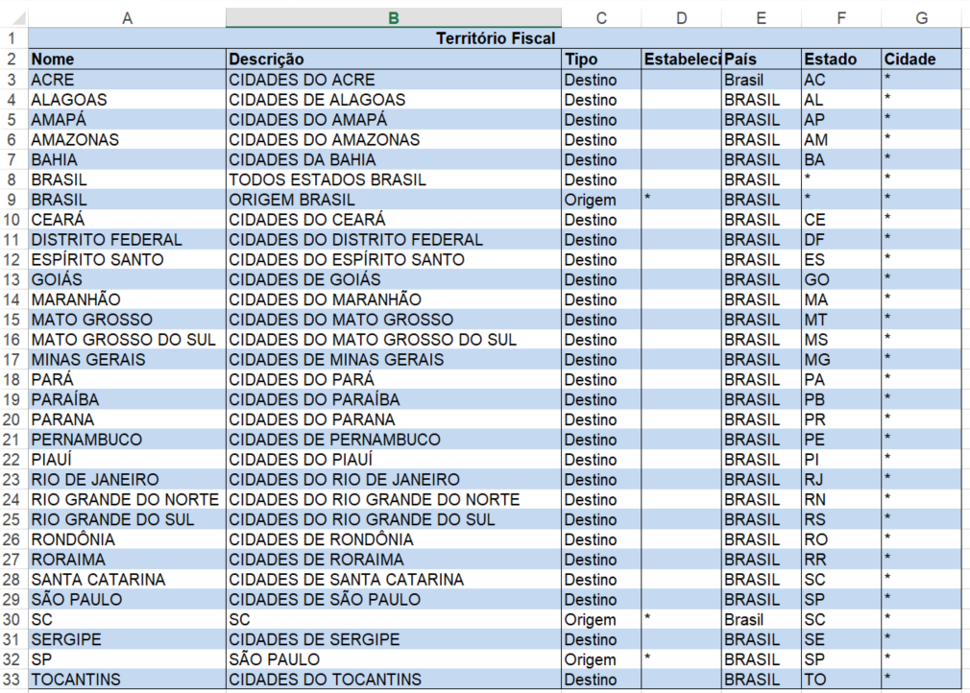Select the 'AMAPÁ' name cell
Viewport: 970px width, 693px height.
click(x=127, y=120)
